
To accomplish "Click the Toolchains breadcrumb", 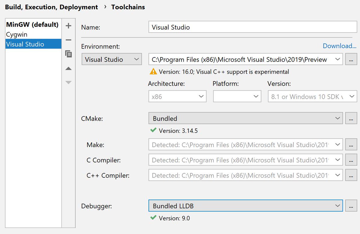I will [128, 7].
